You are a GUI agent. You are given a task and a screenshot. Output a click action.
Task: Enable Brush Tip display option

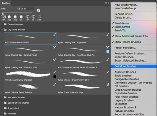click(x=120, y=30)
